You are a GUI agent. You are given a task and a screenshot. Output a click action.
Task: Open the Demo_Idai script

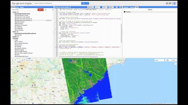19,35
